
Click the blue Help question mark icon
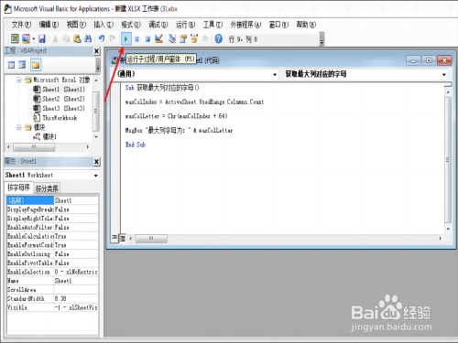[219, 38]
